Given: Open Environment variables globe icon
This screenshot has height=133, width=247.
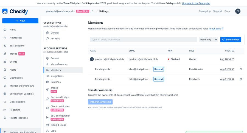Looking at the screenshot, I should [5, 94].
